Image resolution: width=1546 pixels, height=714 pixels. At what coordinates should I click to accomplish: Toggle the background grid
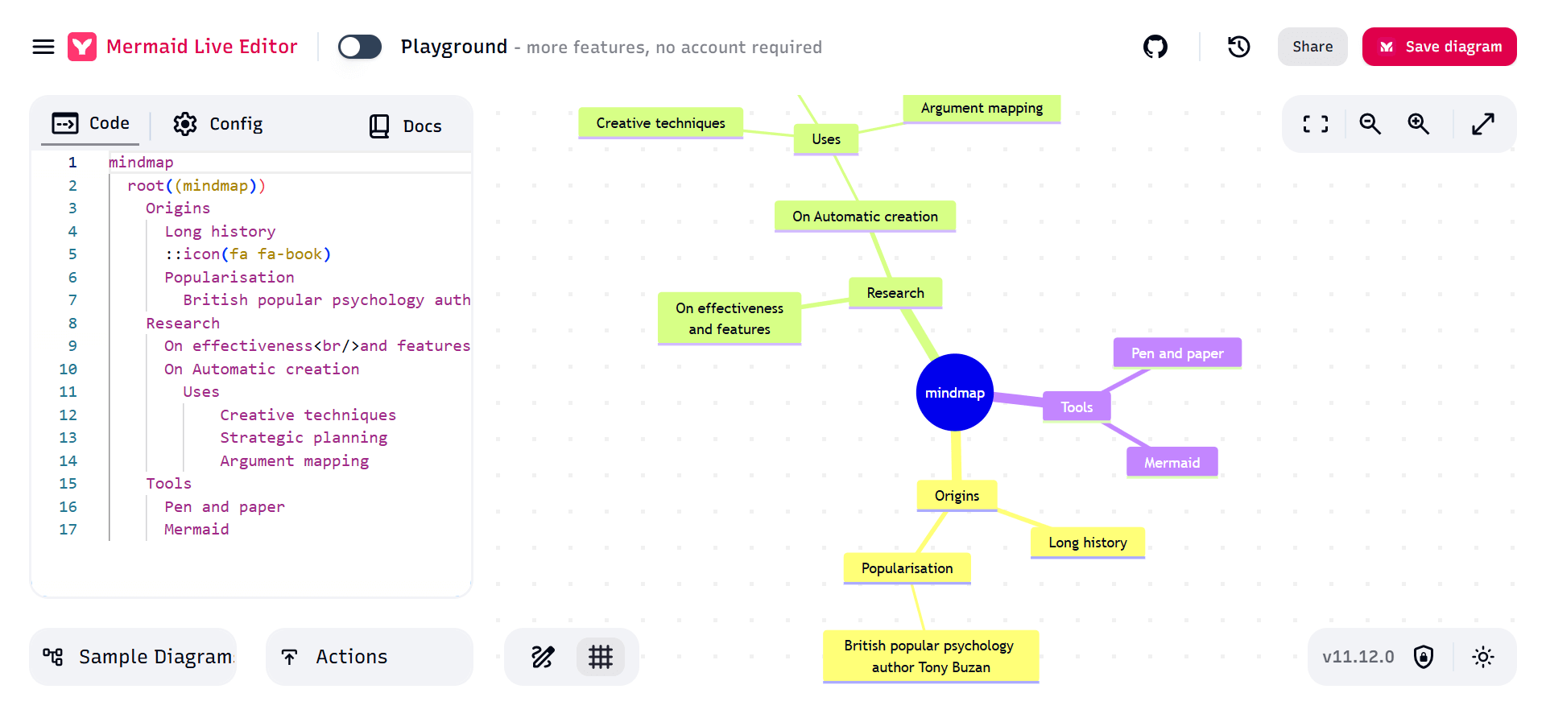[x=601, y=657]
